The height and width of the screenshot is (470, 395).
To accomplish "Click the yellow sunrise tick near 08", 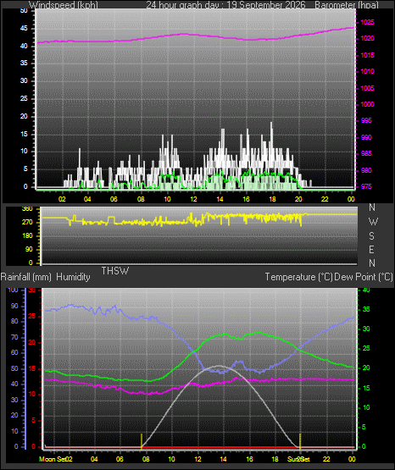I will pyautogui.click(x=142, y=441).
